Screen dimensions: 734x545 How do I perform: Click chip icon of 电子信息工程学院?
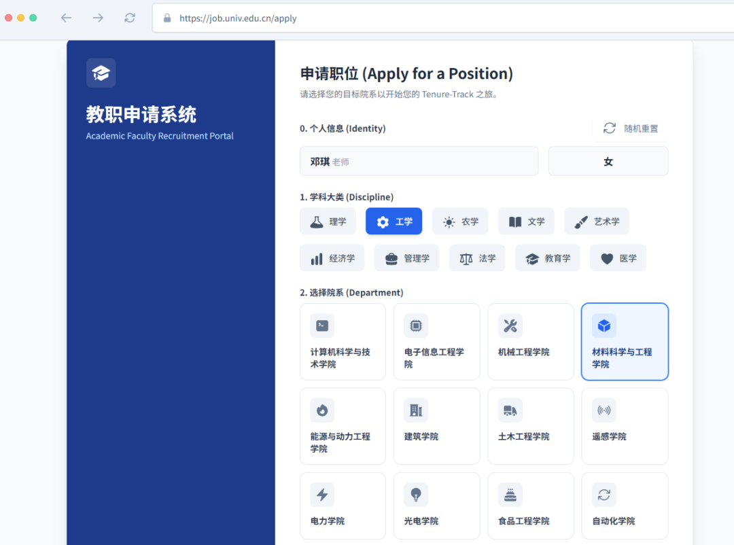tap(416, 326)
